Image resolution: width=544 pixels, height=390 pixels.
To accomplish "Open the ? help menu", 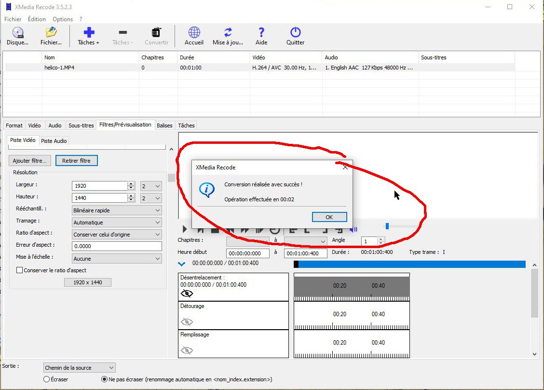I will coord(81,19).
